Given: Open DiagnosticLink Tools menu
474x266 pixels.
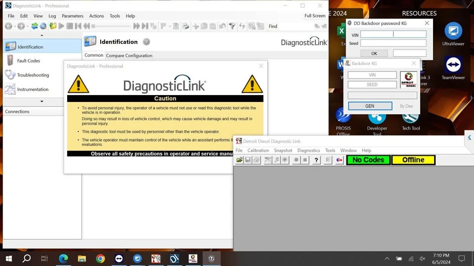Looking at the screenshot, I should click(x=115, y=16).
